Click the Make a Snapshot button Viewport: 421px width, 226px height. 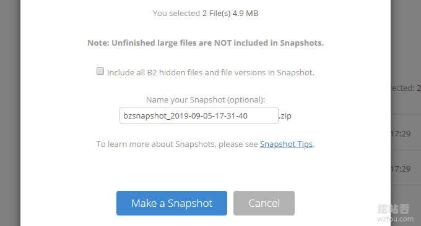coord(171,203)
